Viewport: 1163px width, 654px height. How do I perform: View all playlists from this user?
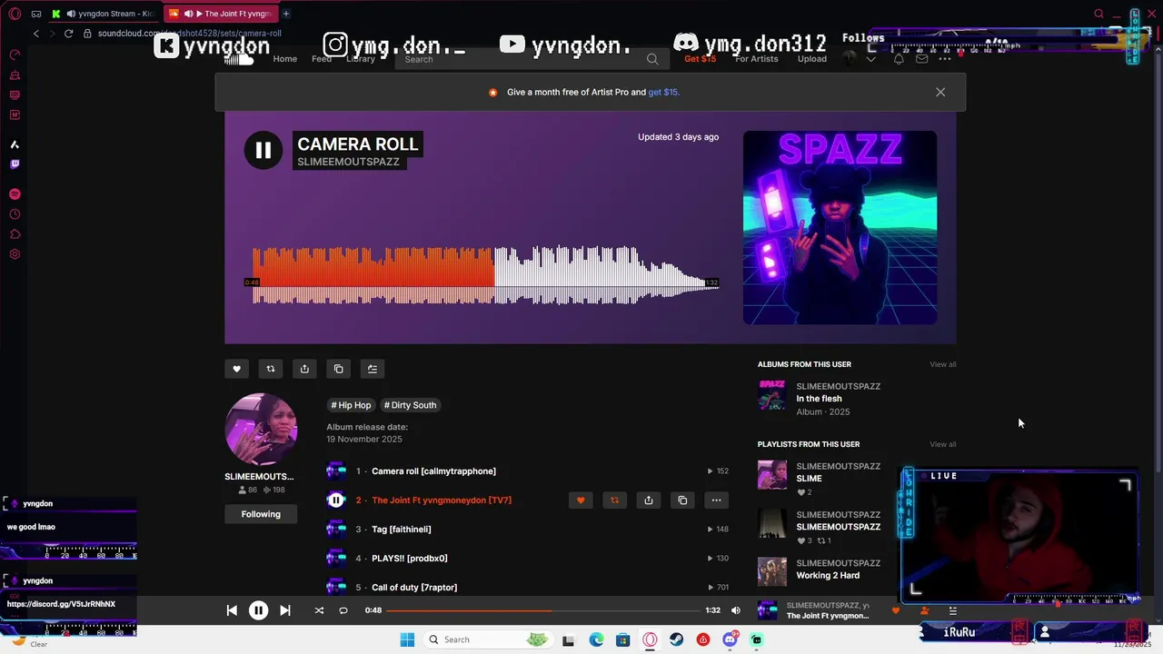pos(942,444)
